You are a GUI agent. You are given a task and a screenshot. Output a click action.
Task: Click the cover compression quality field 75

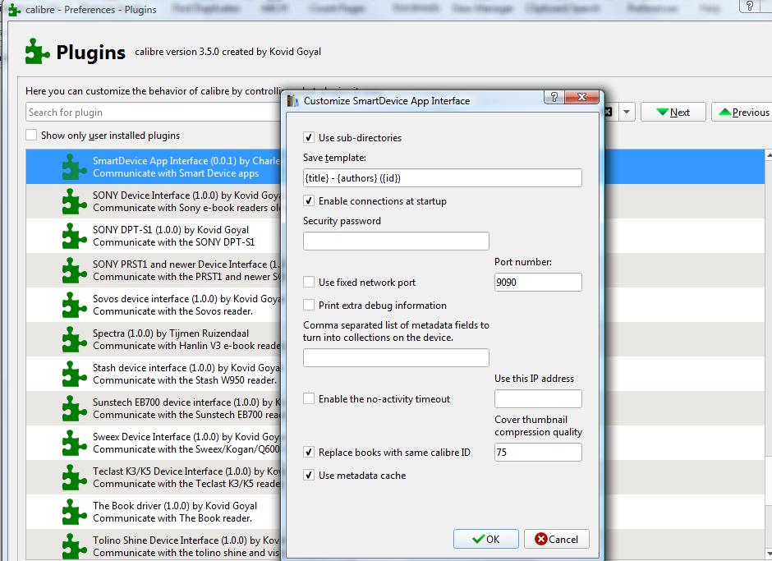coord(538,452)
